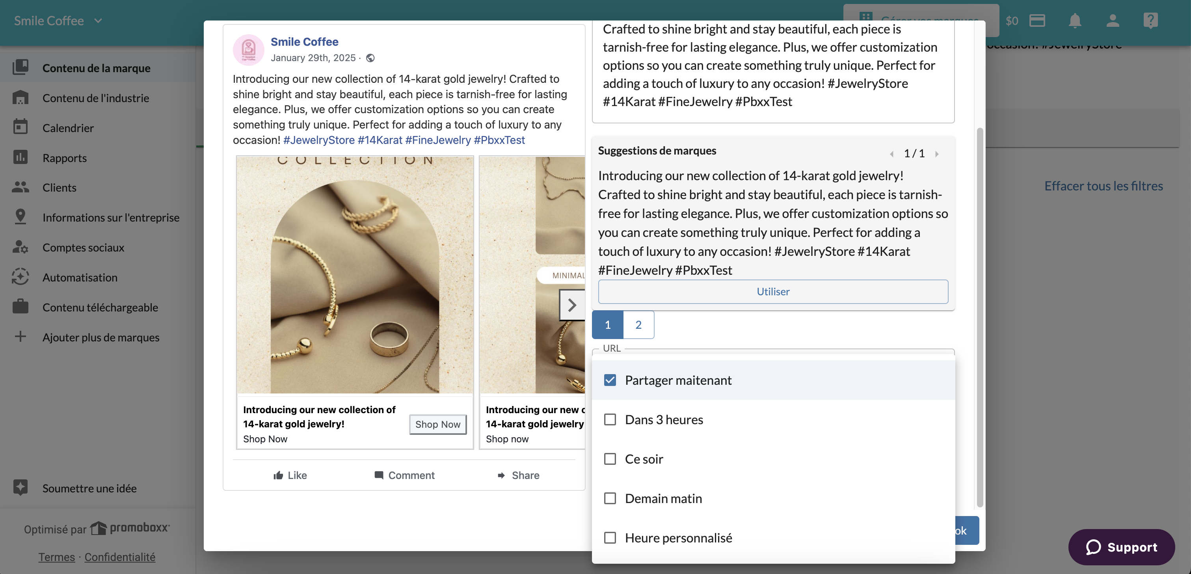Click the #JewelryStore hashtag
Image resolution: width=1191 pixels, height=574 pixels.
coord(318,140)
